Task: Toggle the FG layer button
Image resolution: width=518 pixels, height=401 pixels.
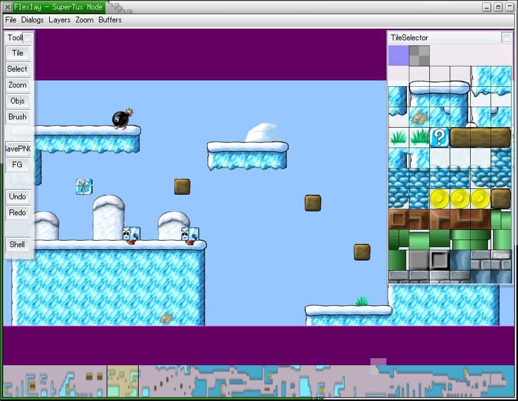Action: pyautogui.click(x=18, y=165)
